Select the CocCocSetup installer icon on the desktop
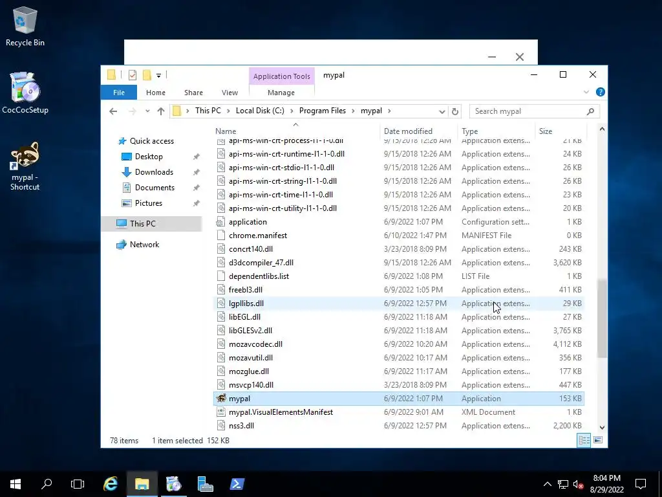 25,93
